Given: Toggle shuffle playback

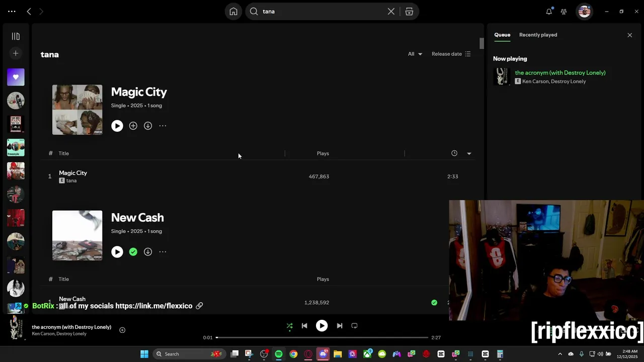Looking at the screenshot, I should click(x=289, y=326).
